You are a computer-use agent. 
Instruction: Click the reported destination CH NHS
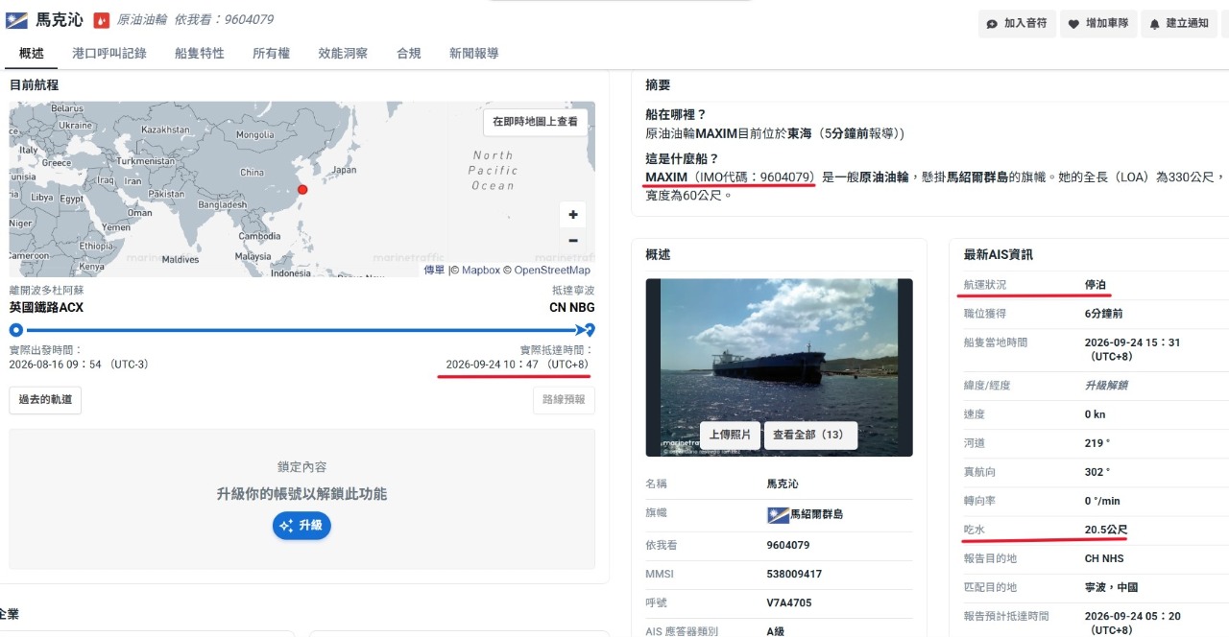1104,558
